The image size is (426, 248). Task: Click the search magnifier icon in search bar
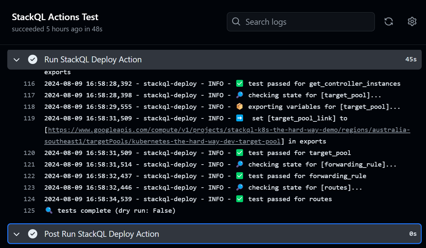point(236,21)
